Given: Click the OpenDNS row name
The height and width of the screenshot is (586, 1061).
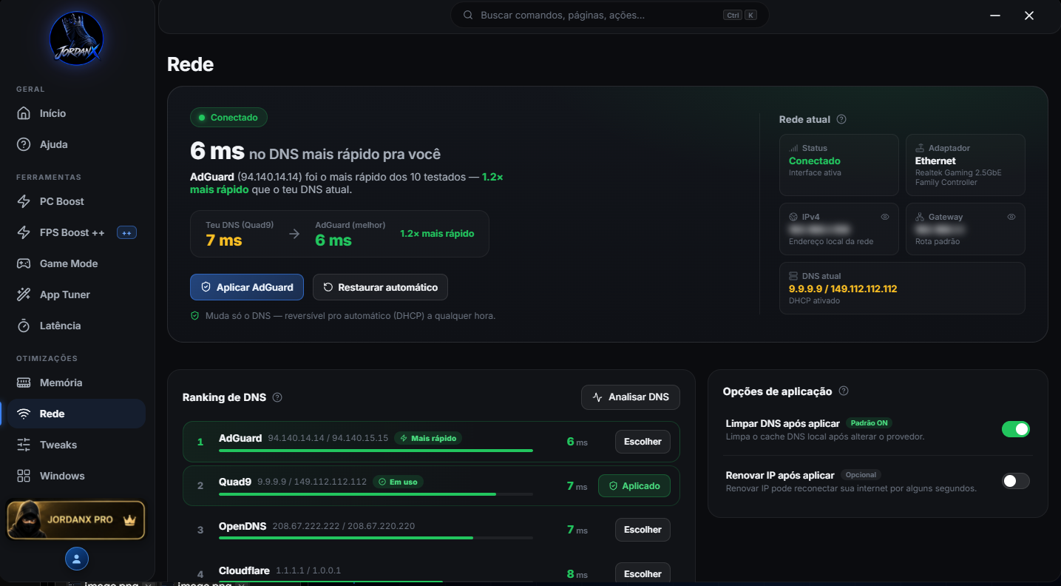Looking at the screenshot, I should (243, 526).
